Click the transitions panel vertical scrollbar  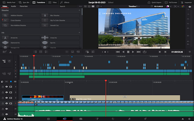coord(82,12)
